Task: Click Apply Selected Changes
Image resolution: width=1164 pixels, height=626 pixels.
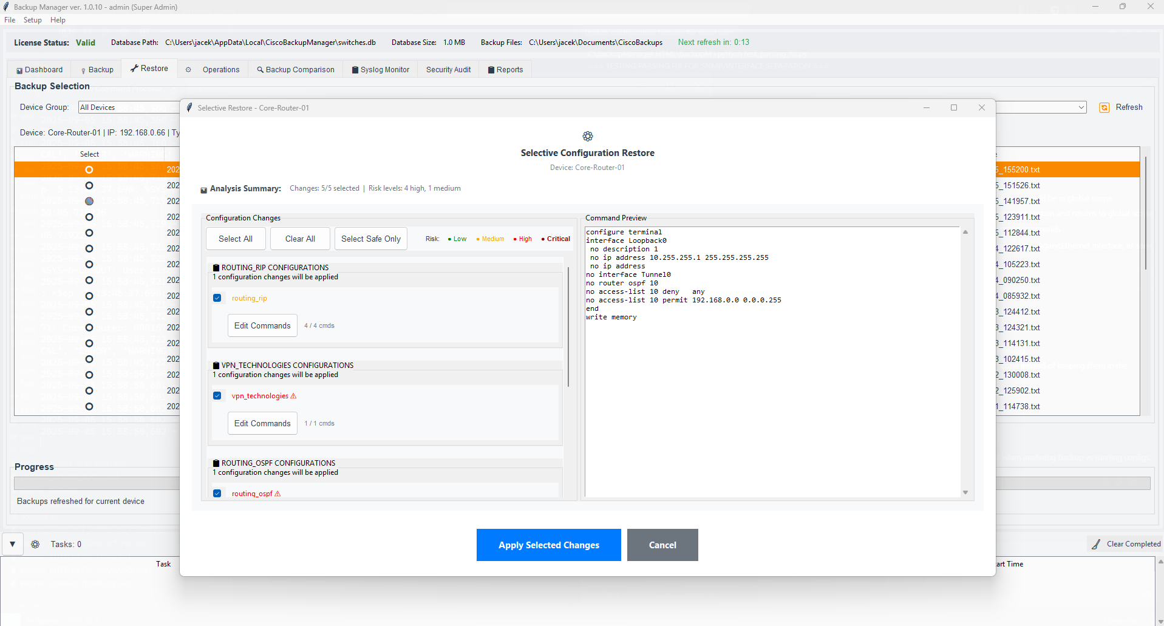Action: [x=548, y=545]
